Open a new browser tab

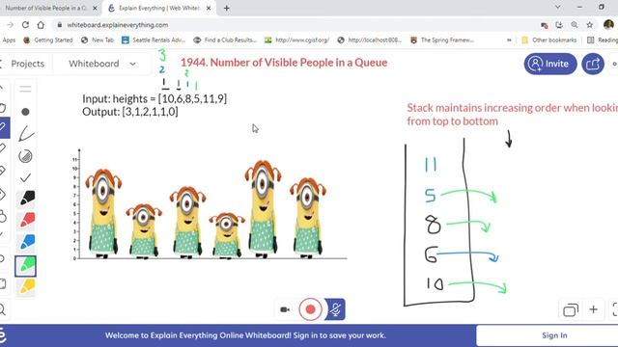click(x=227, y=9)
